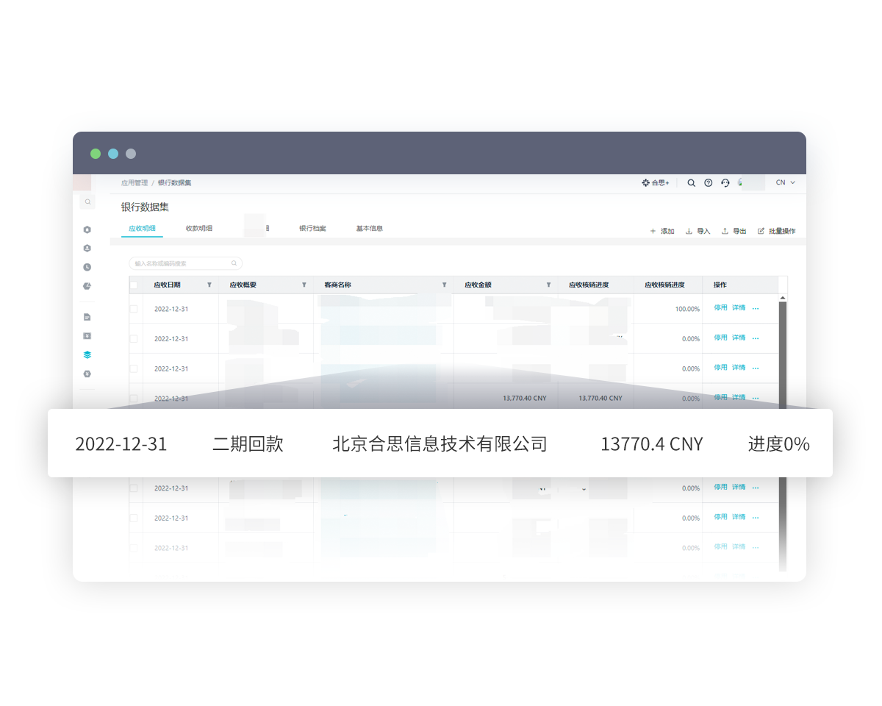Click the 导入 button
The height and width of the screenshot is (706, 882).
point(698,231)
